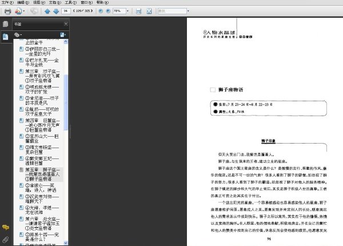Open the Find box options dropdown arrow

(x=188, y=11)
